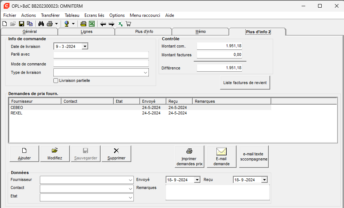Viewport: 344px width, 208px height.
Task: Save using the floppy disk toolbar icon
Action: 22,24
